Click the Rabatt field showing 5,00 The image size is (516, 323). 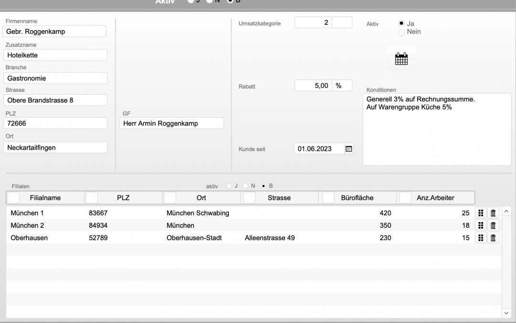pyautogui.click(x=313, y=86)
